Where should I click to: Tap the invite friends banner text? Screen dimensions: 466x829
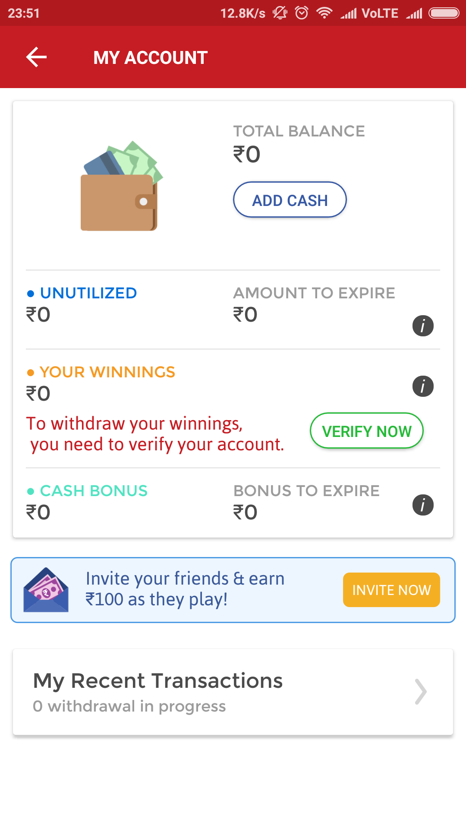click(x=185, y=589)
